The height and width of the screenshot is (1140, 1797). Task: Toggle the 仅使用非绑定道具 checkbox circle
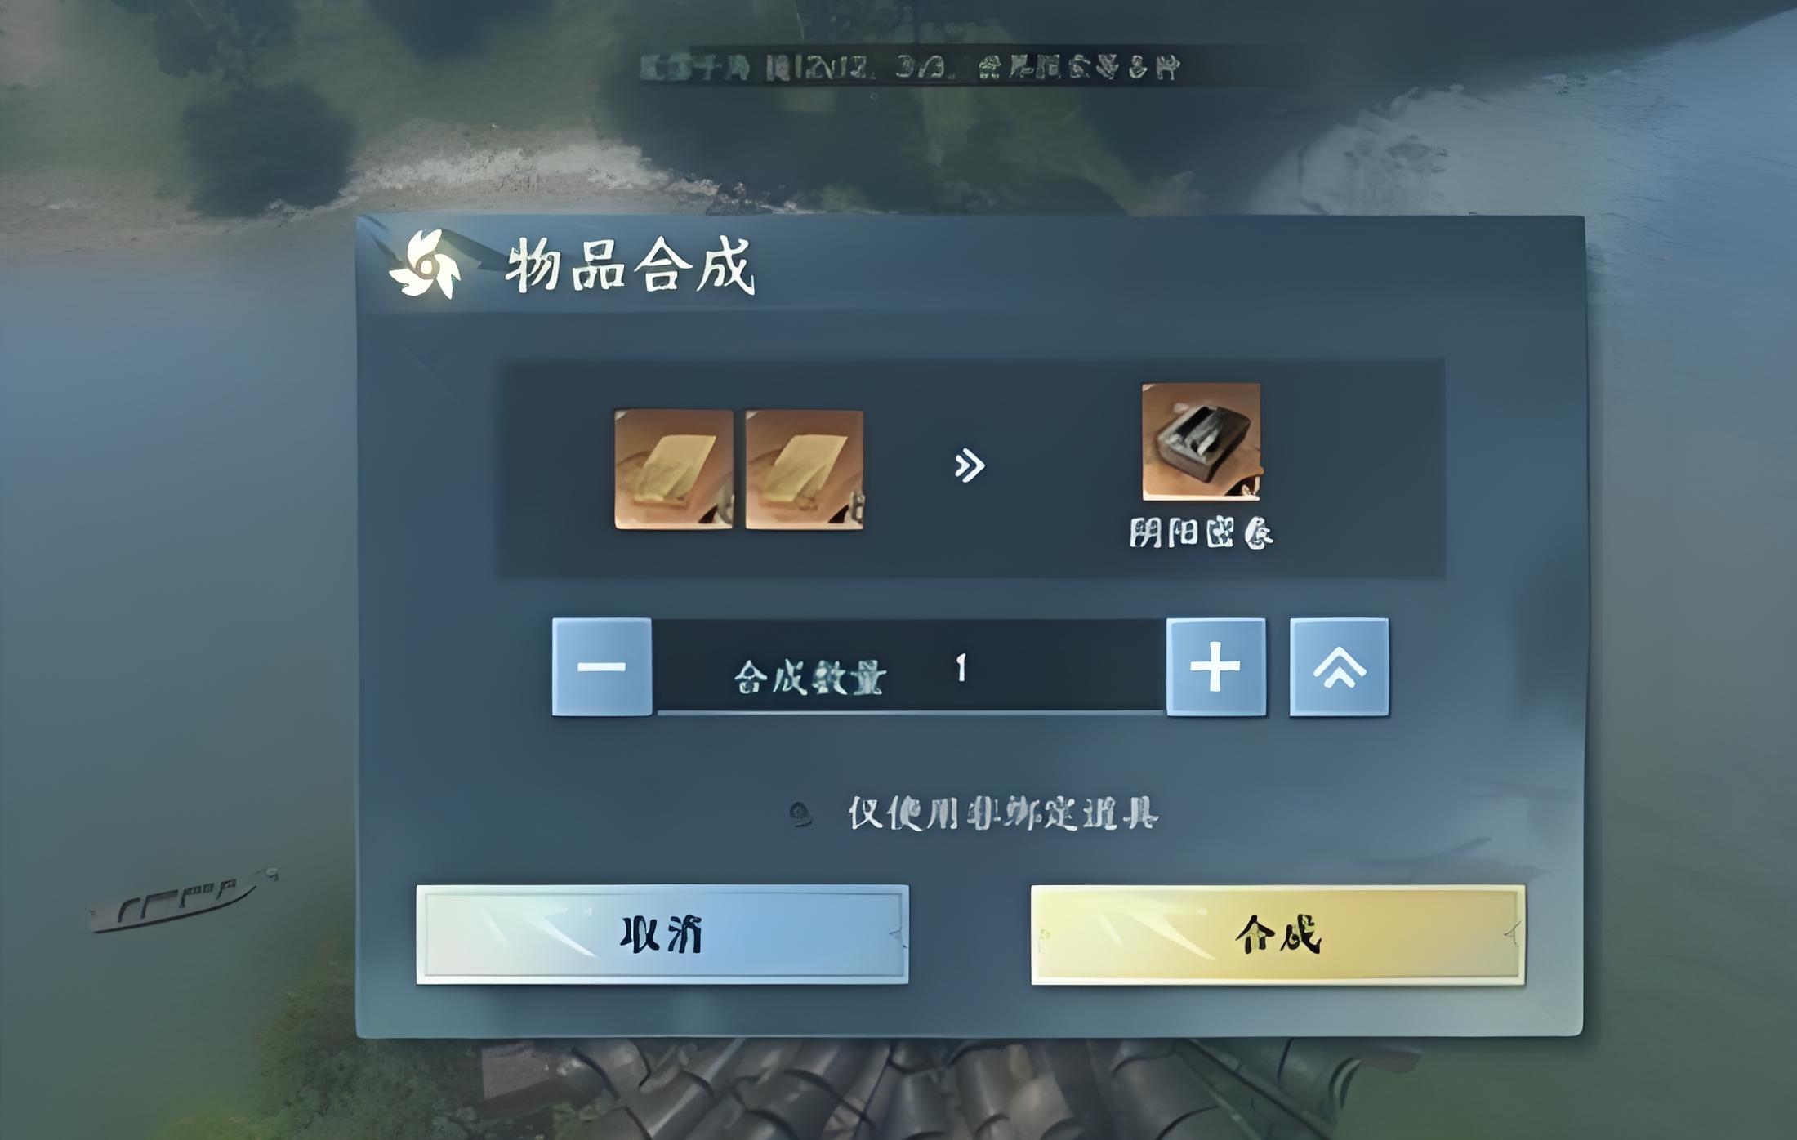[800, 813]
